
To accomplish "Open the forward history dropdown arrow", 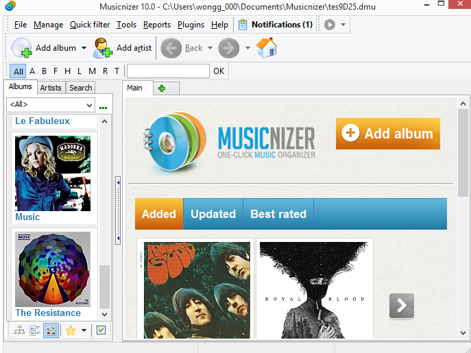I will pyautogui.click(x=247, y=48).
